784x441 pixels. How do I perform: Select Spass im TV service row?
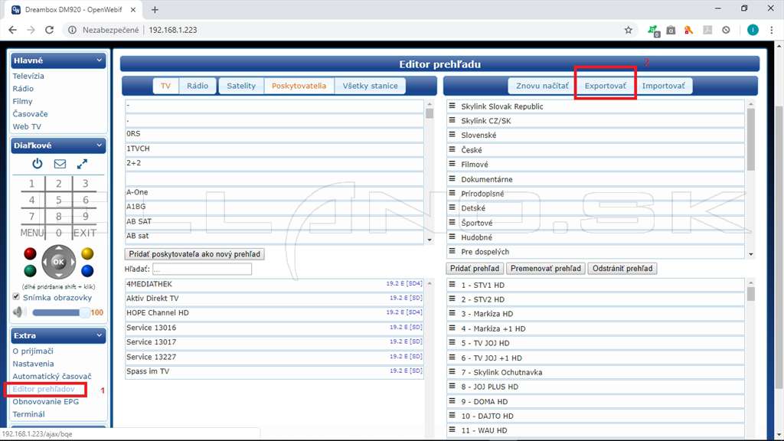click(x=274, y=371)
